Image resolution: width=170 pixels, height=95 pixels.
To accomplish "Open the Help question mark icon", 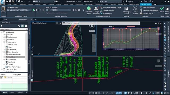I will point(150,1).
